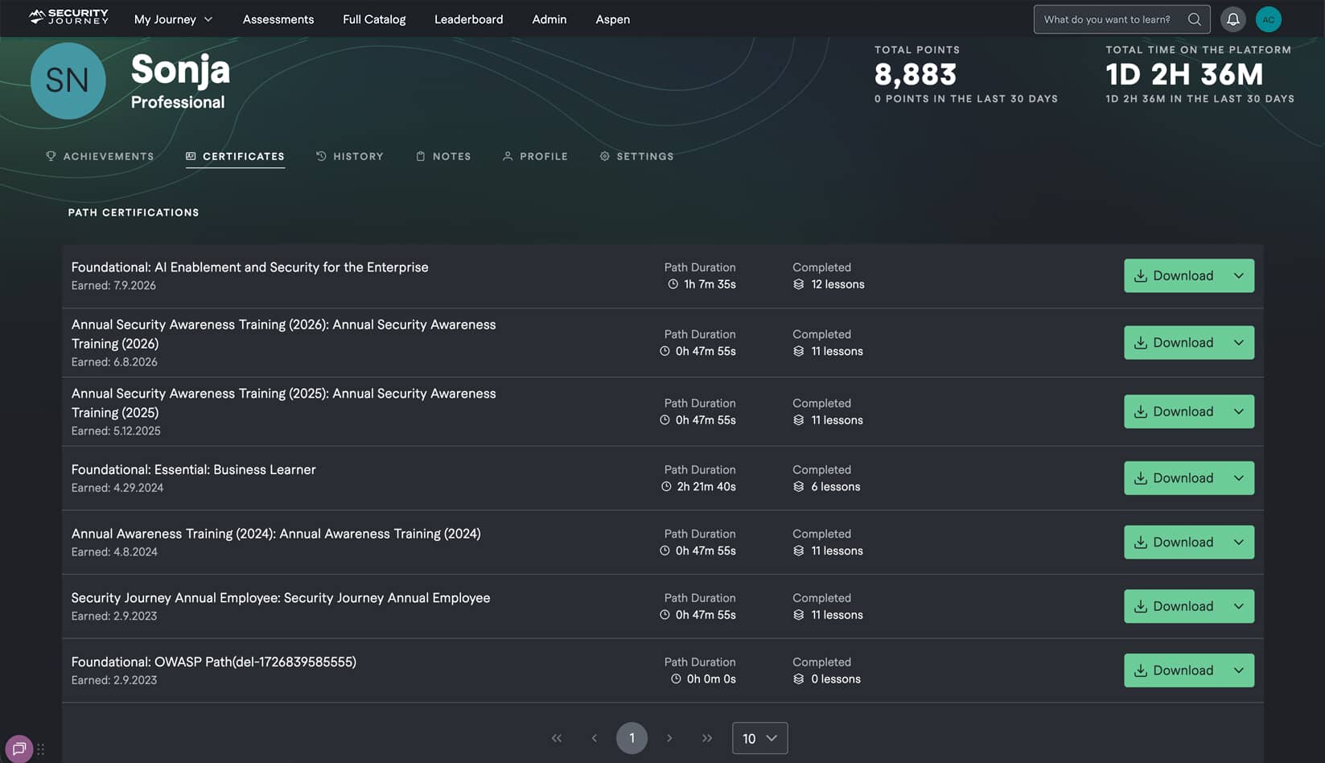Click the 'Sonja' profile name heading
The width and height of the screenshot is (1325, 763).
pos(180,70)
